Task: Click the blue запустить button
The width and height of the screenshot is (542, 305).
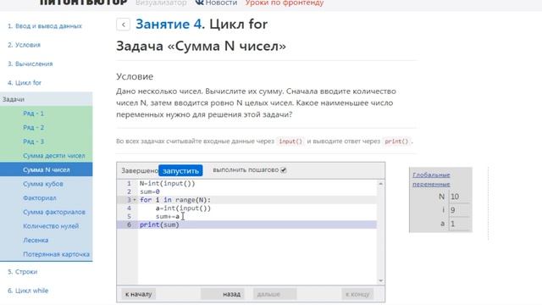Action: coord(180,171)
